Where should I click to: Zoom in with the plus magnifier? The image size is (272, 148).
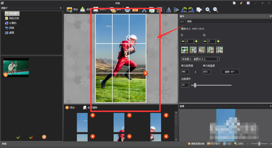tap(208, 10)
